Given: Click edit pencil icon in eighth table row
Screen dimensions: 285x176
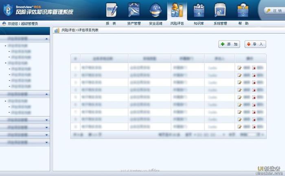Looking at the screenshot, I should (x=239, y=119).
